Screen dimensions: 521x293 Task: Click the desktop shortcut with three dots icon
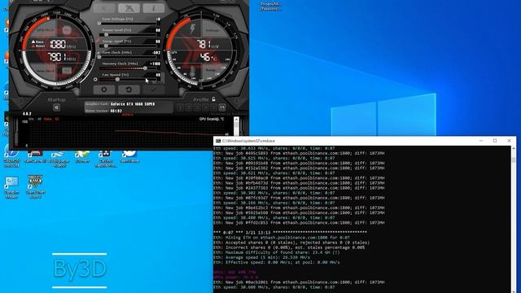pos(106,159)
